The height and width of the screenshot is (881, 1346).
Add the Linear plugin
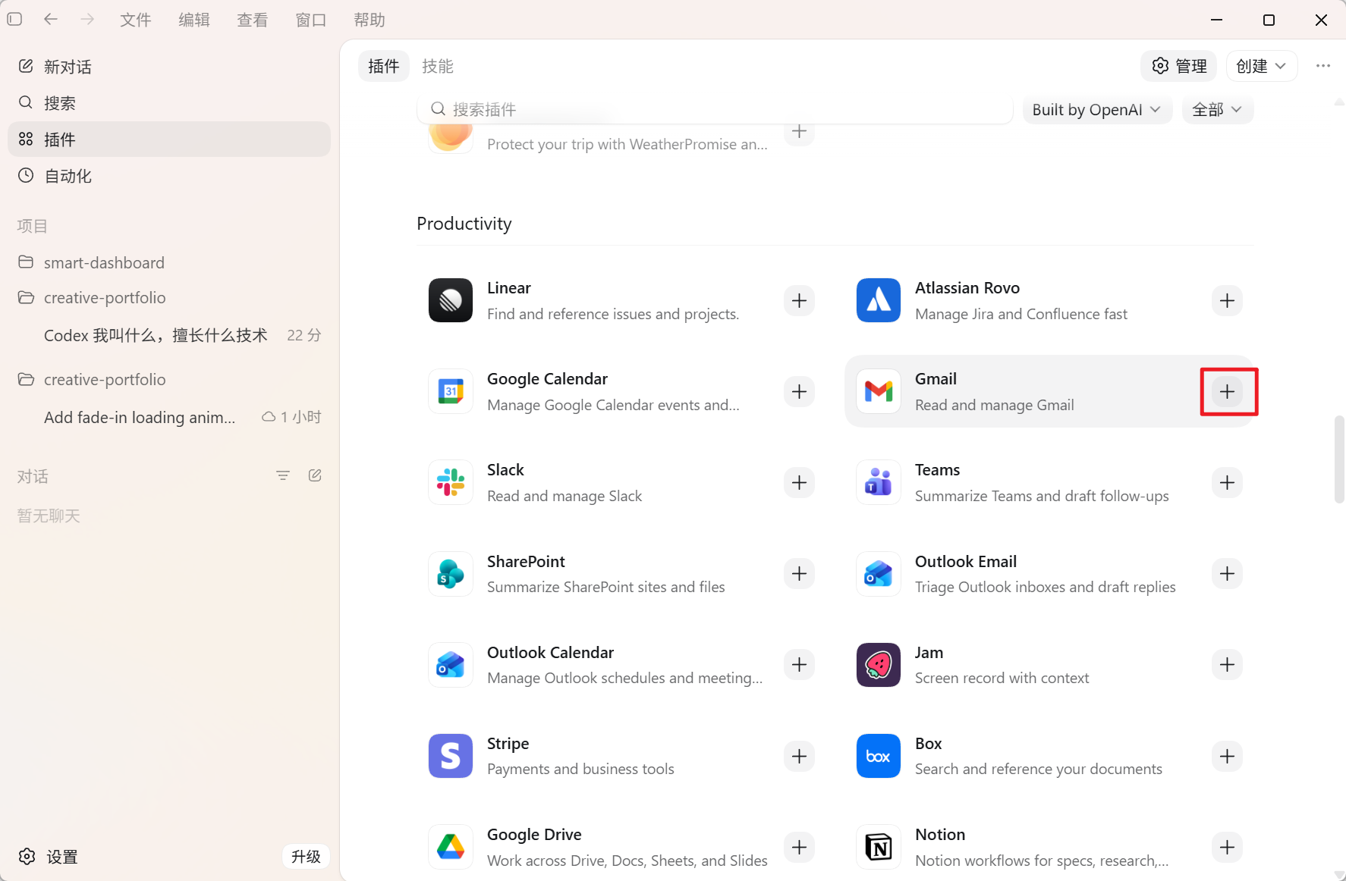click(x=799, y=301)
